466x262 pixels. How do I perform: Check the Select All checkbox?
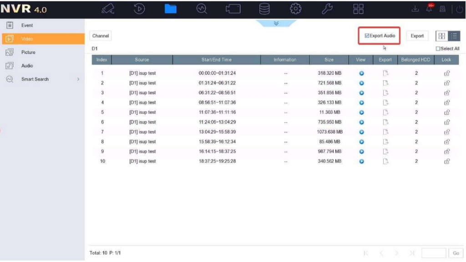[438, 49]
